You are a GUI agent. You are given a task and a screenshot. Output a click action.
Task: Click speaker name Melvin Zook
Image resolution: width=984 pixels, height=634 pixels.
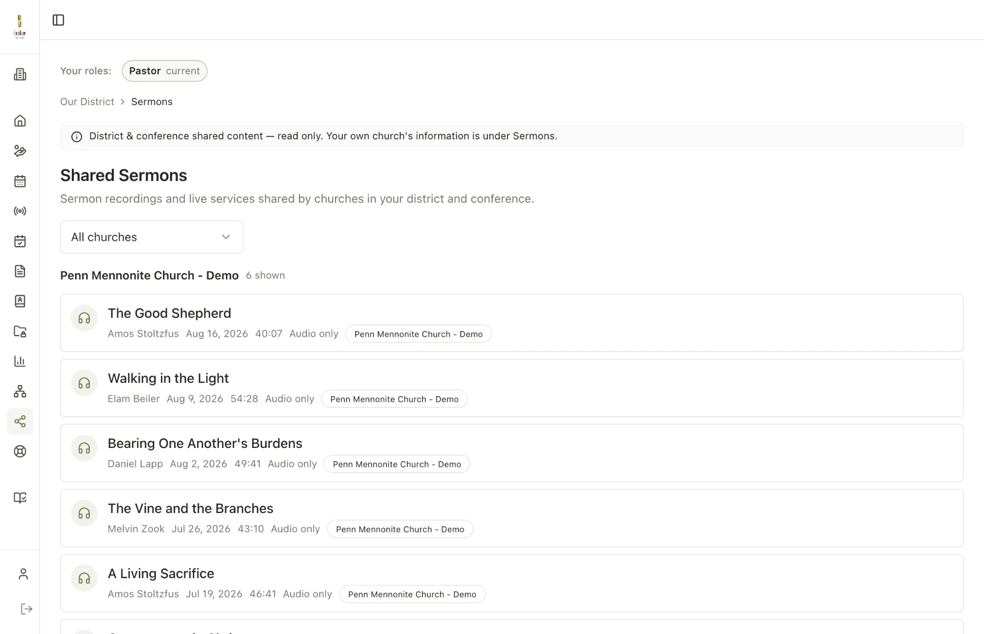tap(136, 529)
